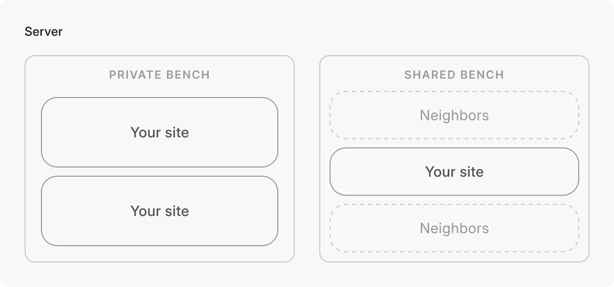The width and height of the screenshot is (614, 287).
Task: Click the SHARED BENCH title
Action: pos(454,75)
